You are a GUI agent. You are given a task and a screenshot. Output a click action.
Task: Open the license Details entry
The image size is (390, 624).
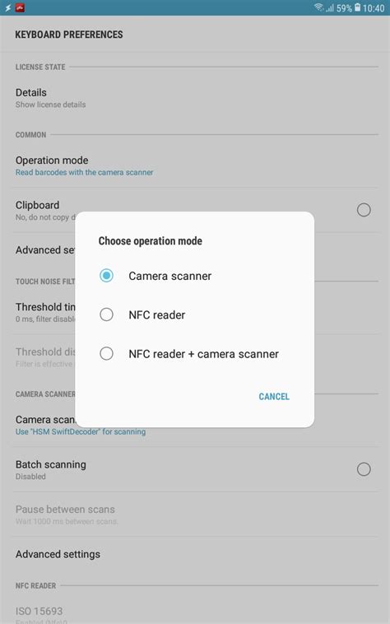(195, 98)
